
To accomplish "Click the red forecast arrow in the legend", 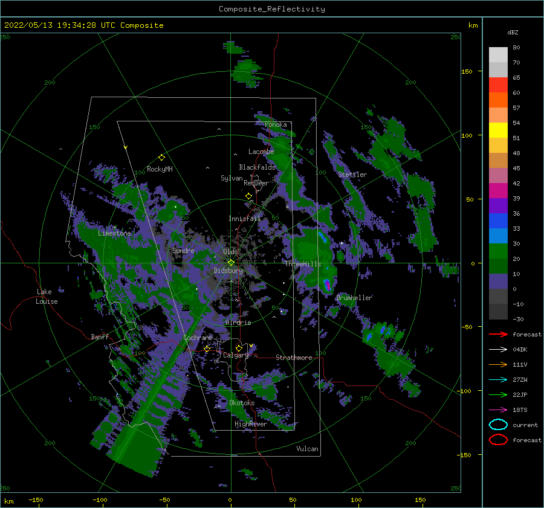I will coord(498,334).
